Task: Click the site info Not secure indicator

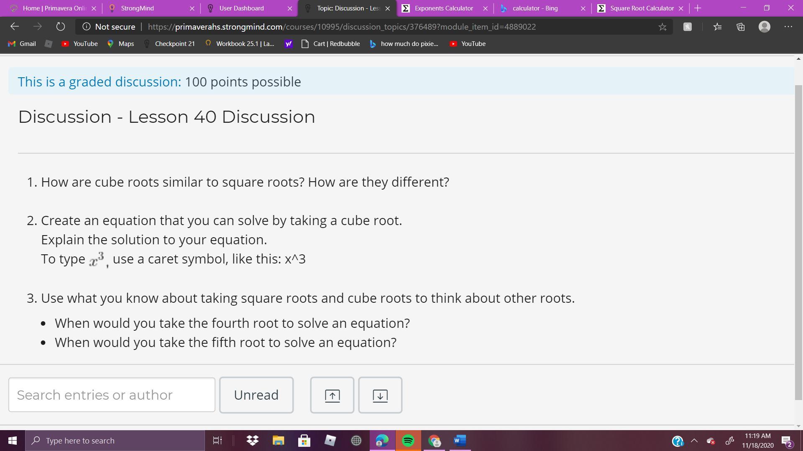Action: (x=109, y=27)
